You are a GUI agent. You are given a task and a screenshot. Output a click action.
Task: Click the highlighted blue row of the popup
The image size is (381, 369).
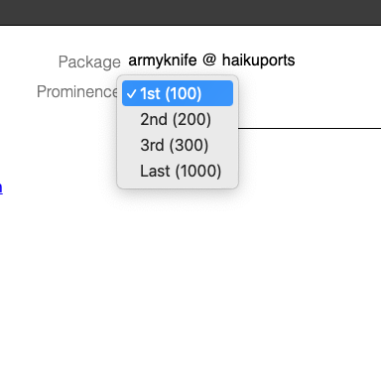tap(178, 93)
